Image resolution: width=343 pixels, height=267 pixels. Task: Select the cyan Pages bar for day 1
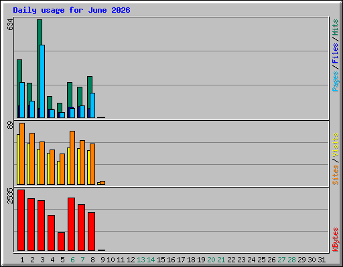(22, 100)
